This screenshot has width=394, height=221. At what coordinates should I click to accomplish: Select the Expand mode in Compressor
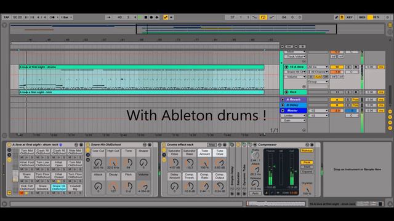coord(307,172)
